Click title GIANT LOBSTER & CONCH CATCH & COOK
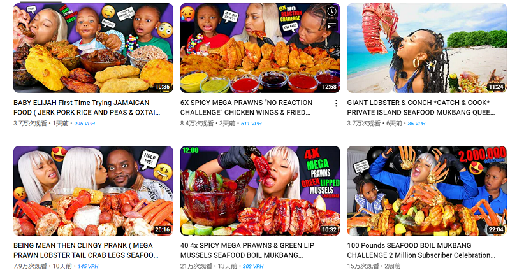510x277 pixels. coord(421,108)
